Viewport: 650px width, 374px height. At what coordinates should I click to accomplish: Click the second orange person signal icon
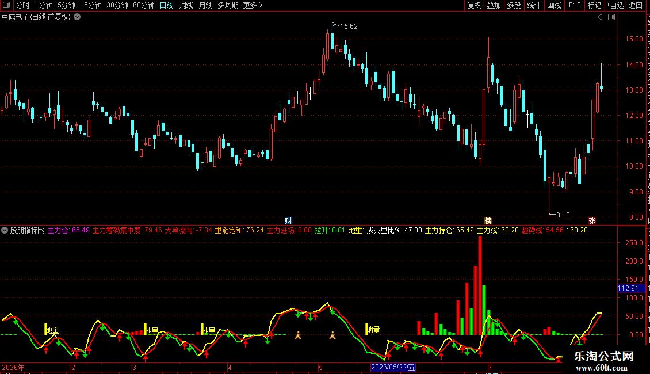332,335
